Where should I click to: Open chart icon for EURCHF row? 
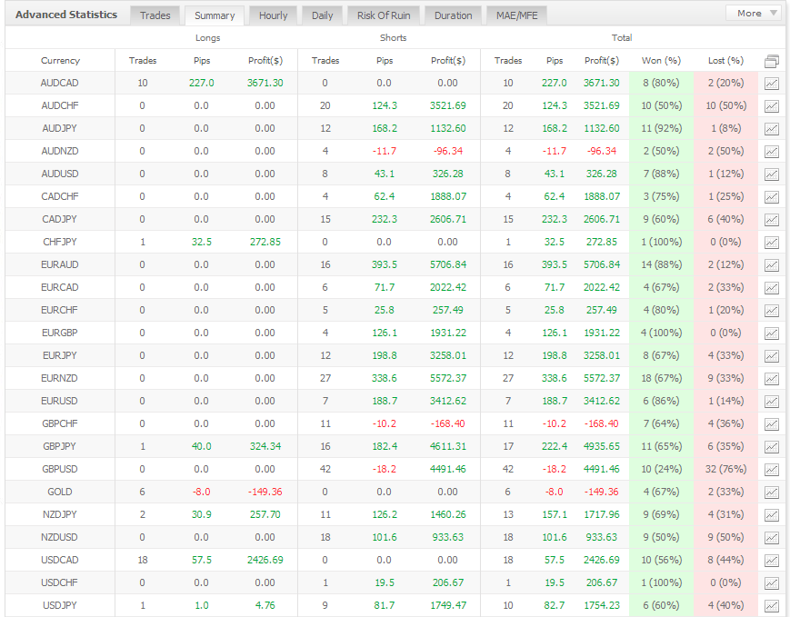(771, 311)
